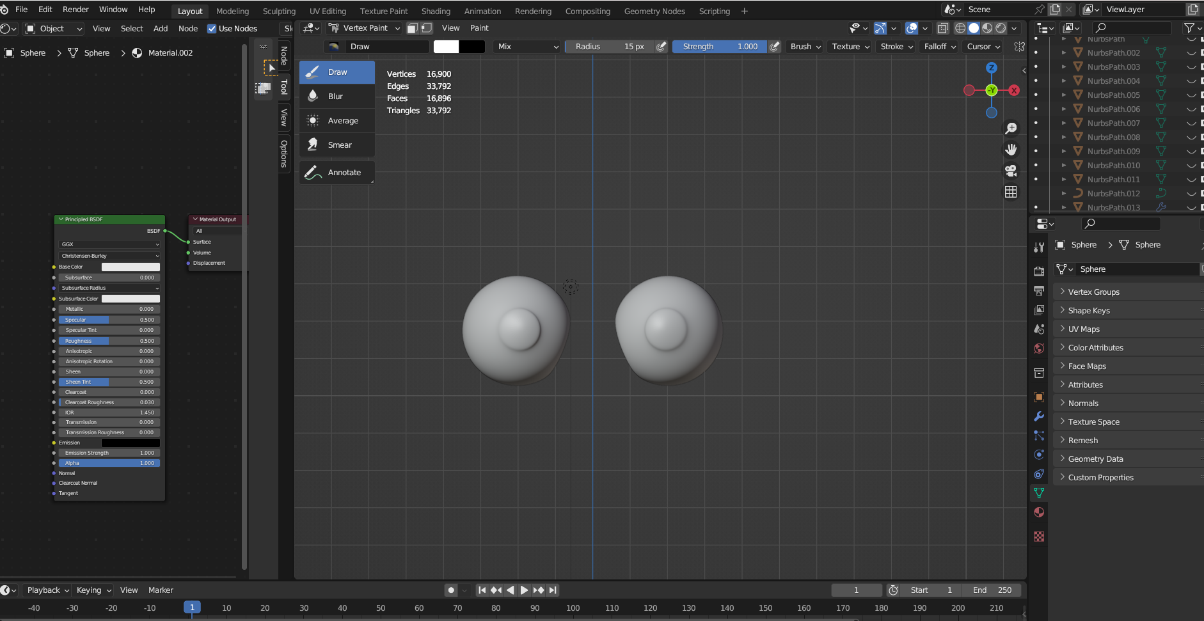The image size is (1204, 621).
Task: Open the Falloff dropdown
Action: coord(940,47)
